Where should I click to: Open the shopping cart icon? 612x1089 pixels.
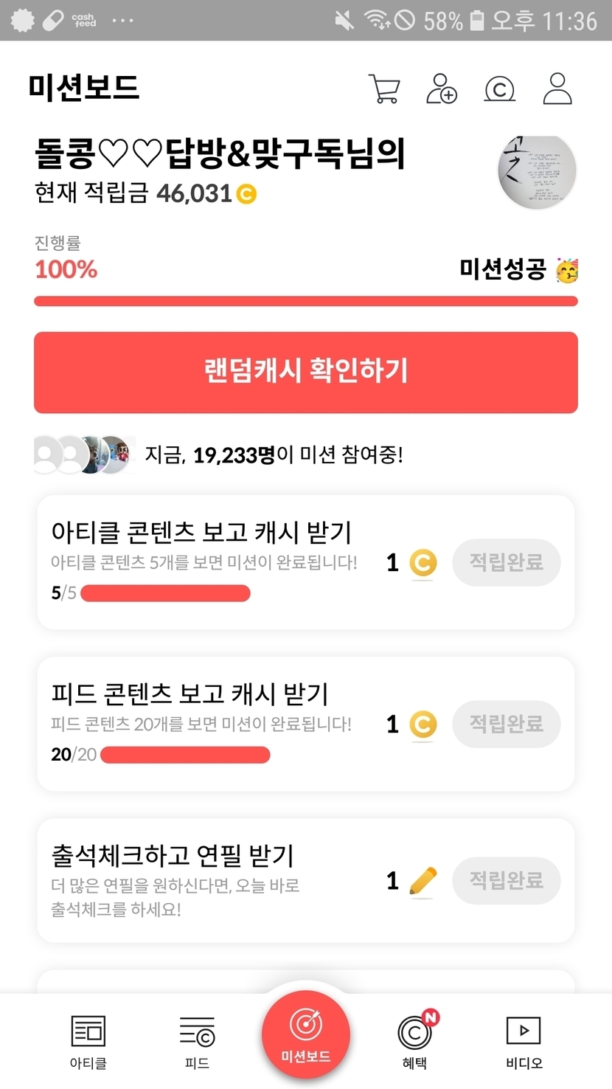click(x=383, y=89)
